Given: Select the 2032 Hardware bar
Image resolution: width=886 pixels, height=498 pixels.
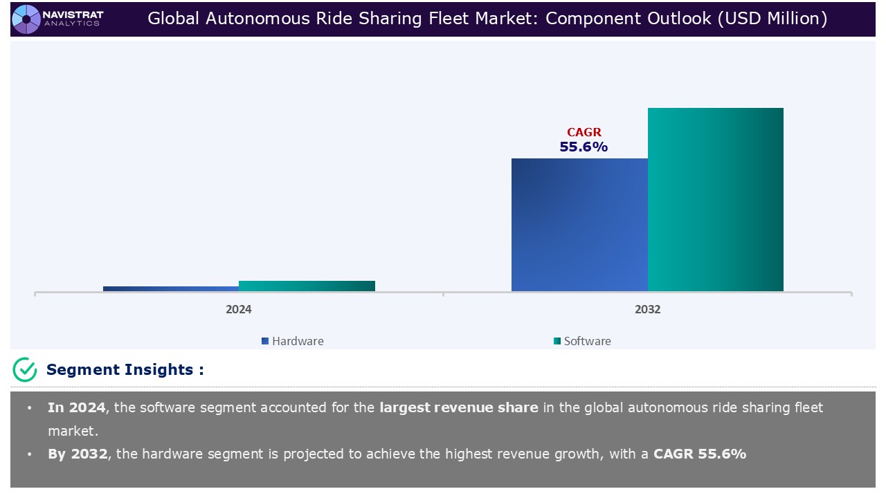Looking at the screenshot, I should tap(579, 225).
